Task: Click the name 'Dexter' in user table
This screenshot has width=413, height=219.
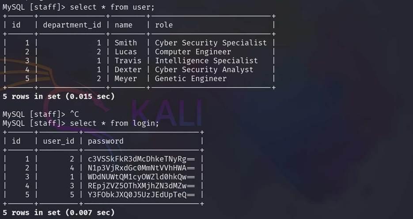Action: pyautogui.click(x=128, y=70)
